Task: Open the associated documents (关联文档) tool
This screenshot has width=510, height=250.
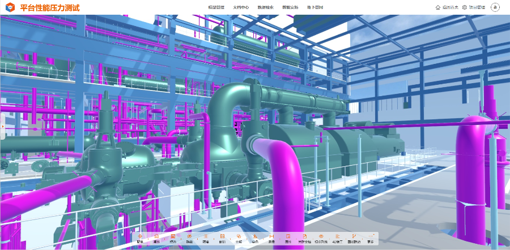Action: [305, 238]
